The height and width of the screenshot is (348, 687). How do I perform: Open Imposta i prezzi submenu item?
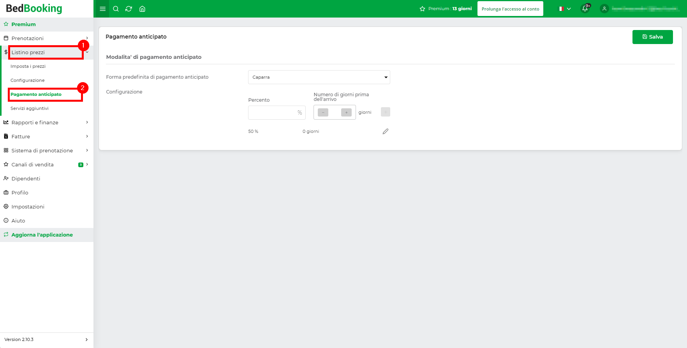click(x=28, y=66)
